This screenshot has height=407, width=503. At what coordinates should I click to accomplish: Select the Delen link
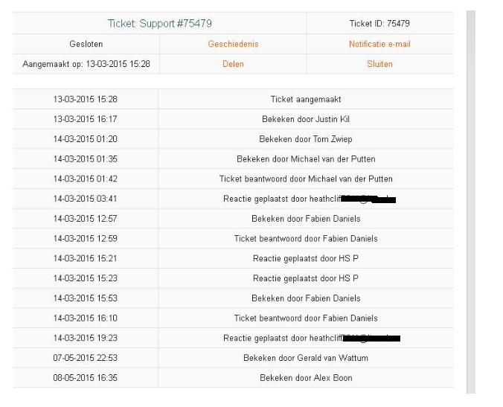(x=233, y=64)
